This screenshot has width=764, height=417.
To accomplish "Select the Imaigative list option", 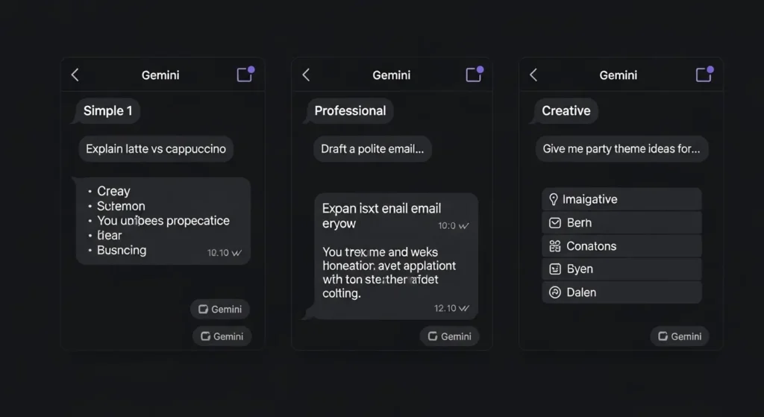I will point(621,199).
